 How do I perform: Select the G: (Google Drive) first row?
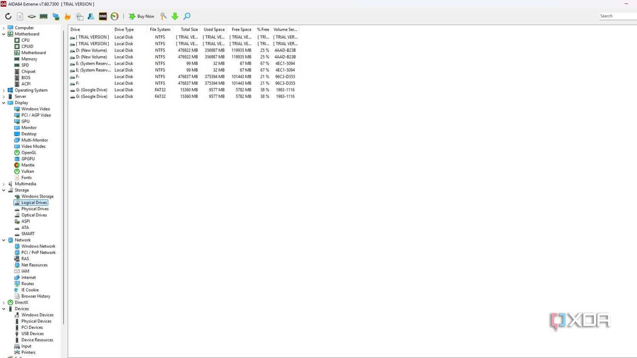[183, 90]
